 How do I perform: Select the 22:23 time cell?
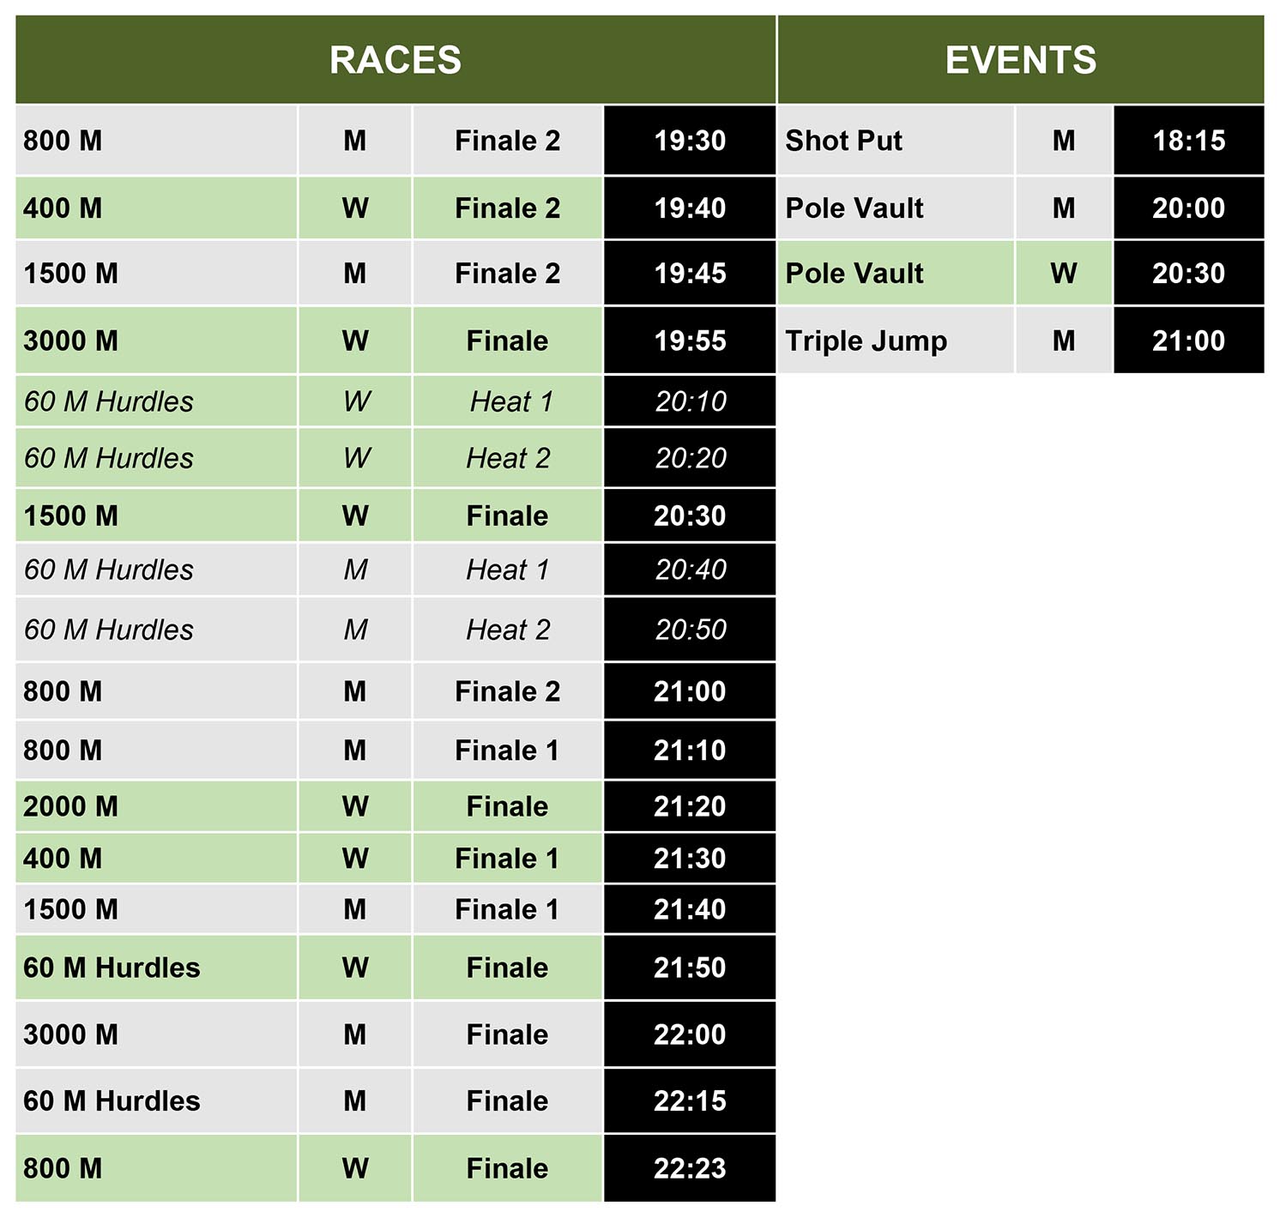690,1168
